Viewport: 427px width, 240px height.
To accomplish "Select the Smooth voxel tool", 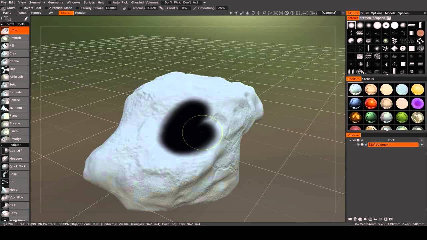I will click(x=15, y=38).
